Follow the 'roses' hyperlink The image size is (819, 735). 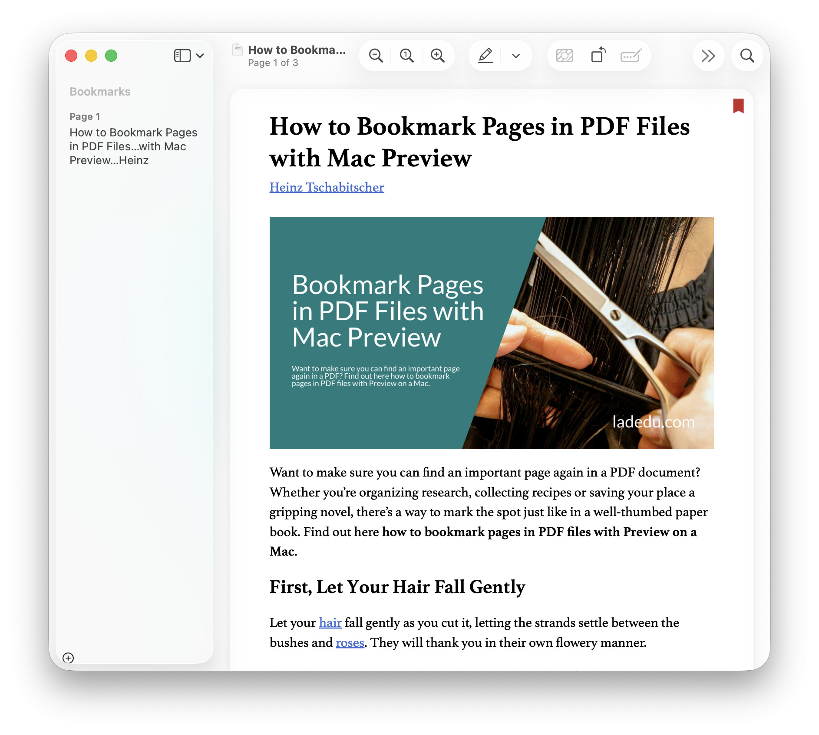click(350, 642)
